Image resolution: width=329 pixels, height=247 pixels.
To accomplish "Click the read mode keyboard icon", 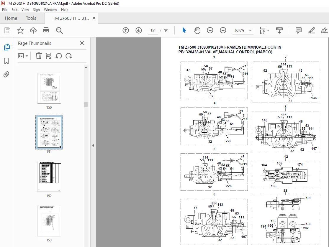I will pos(279,30).
